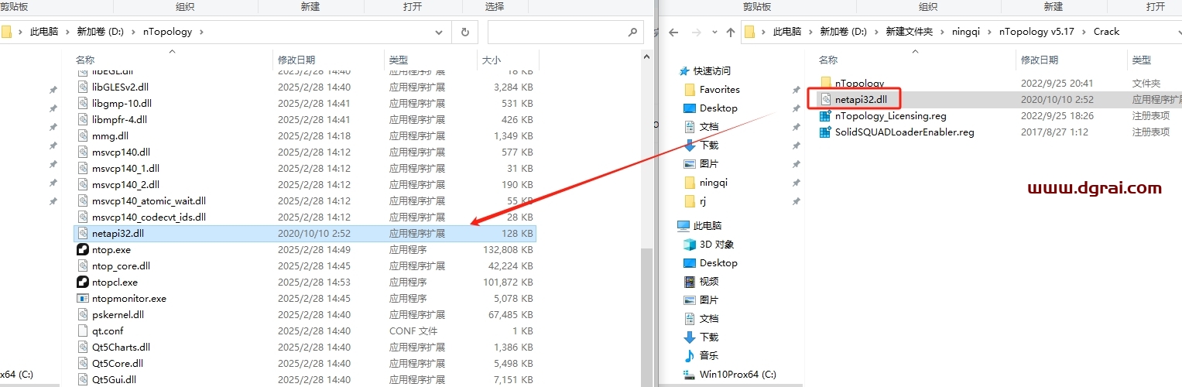Click nTopology folder icon in Crack window
Screen dimensions: 1182x387
[x=826, y=83]
